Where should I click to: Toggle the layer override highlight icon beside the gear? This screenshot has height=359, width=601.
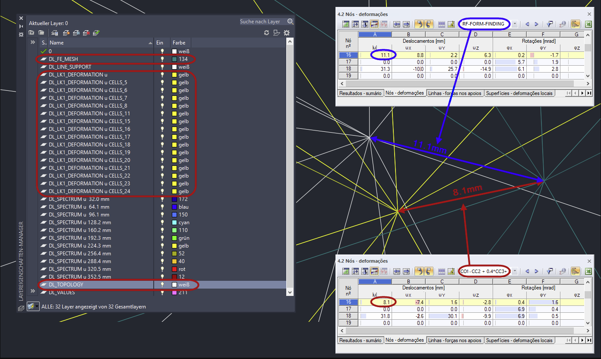tap(277, 33)
